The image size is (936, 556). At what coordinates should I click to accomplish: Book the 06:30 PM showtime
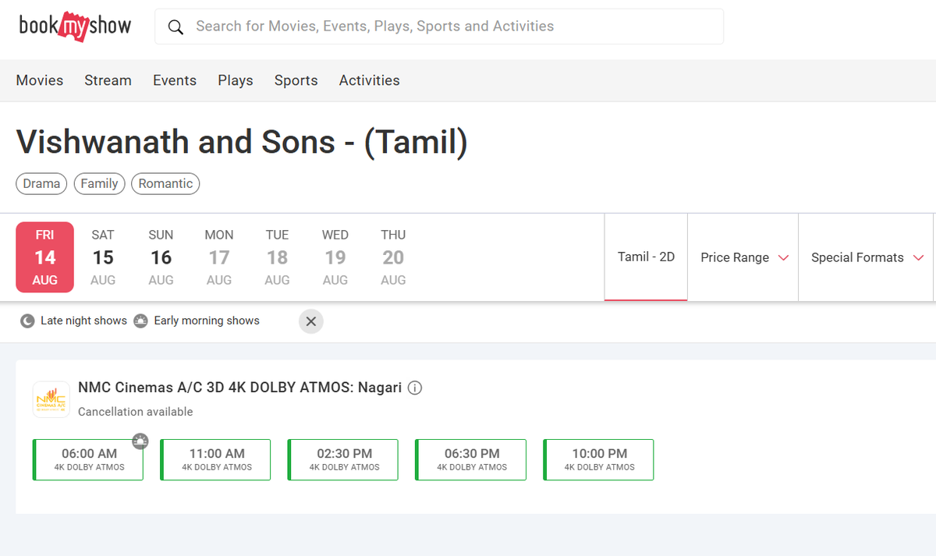point(471,459)
